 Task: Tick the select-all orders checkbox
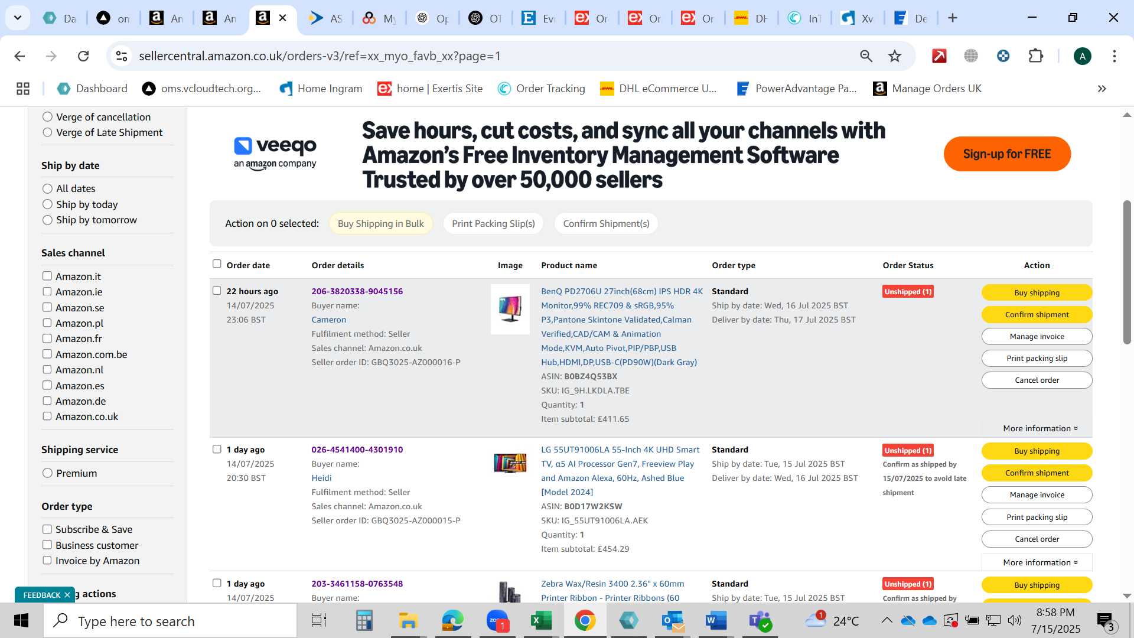point(217,264)
